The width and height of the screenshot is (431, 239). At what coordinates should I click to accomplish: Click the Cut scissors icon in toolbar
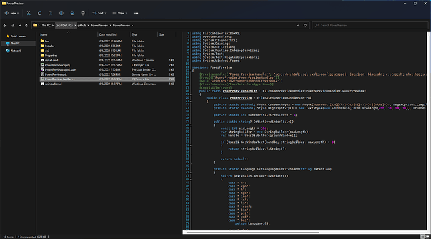pos(29,13)
